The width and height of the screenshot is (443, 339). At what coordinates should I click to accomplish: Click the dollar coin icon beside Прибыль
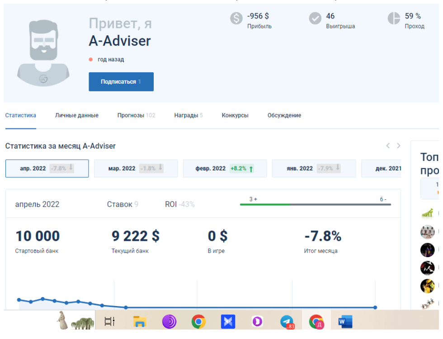pyautogui.click(x=236, y=19)
